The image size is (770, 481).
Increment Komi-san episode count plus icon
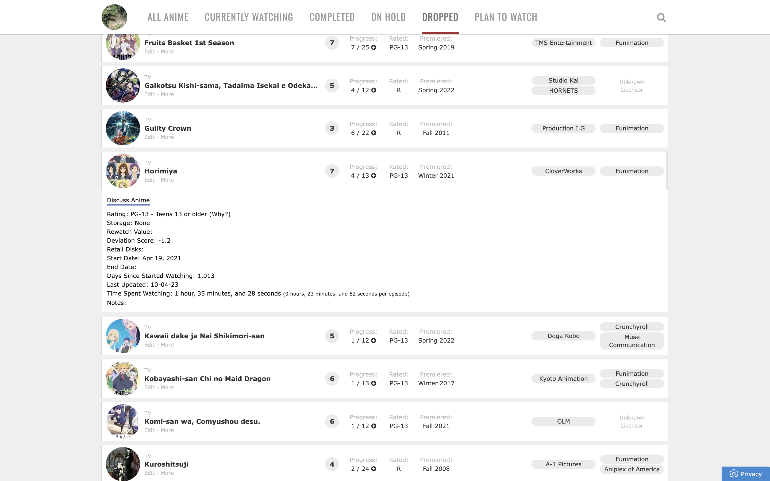(x=374, y=426)
